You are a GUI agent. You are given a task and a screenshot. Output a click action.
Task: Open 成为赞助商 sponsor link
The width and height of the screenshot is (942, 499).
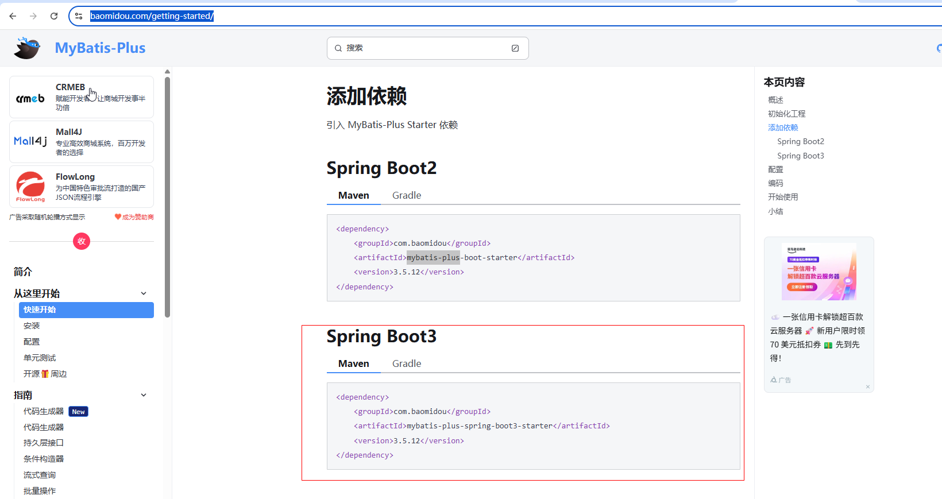point(134,217)
